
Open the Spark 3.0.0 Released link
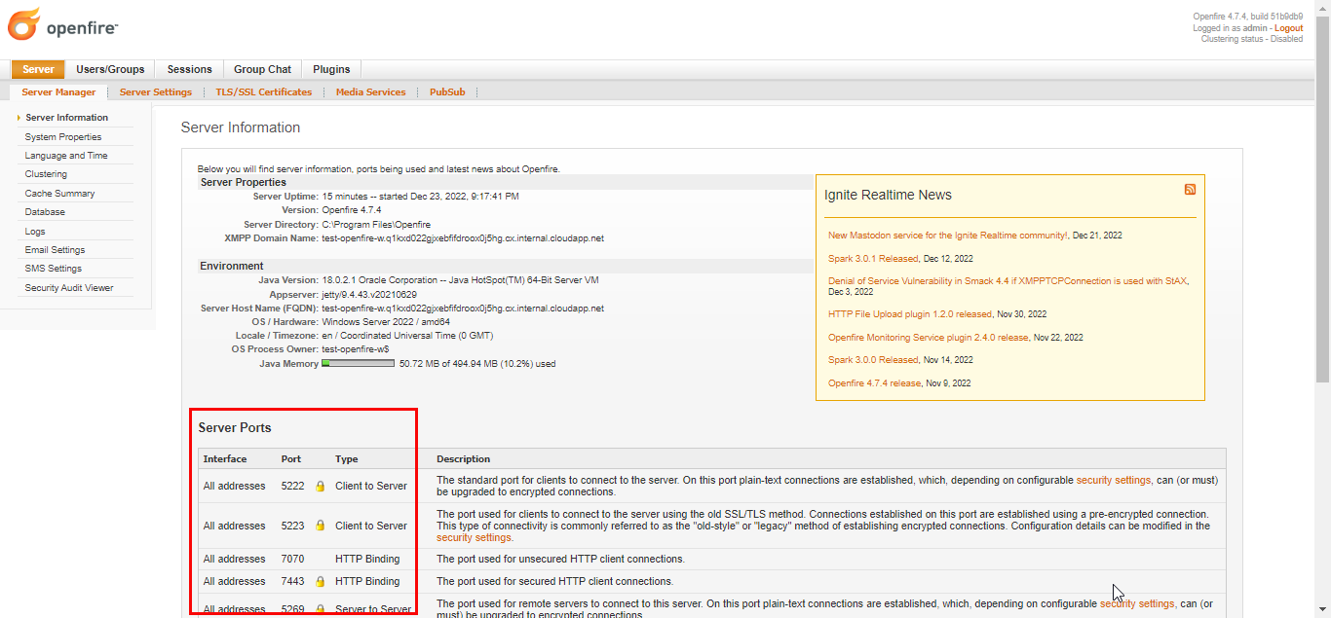873,360
